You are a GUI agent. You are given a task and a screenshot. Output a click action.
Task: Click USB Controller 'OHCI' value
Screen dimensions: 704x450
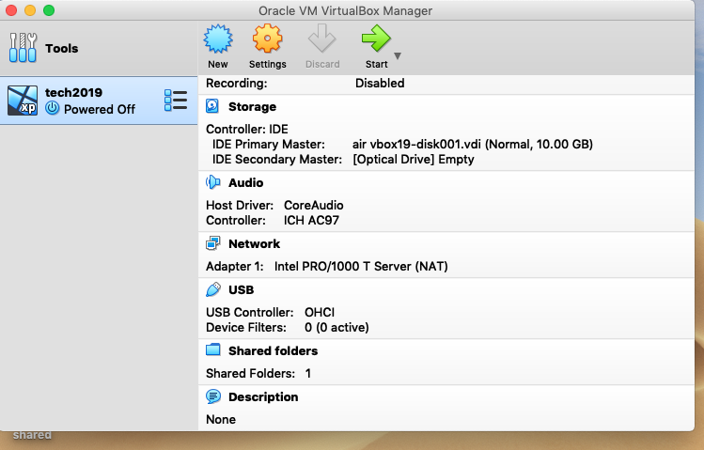320,312
